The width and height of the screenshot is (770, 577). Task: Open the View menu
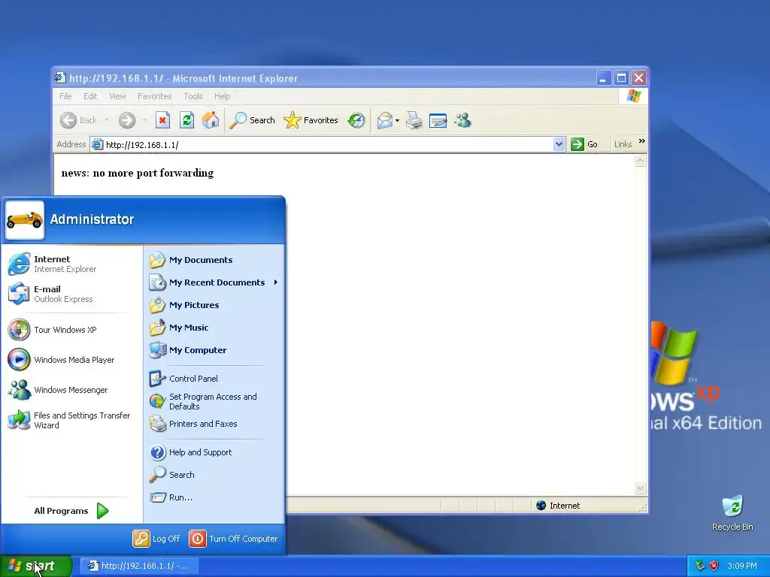pyautogui.click(x=117, y=96)
